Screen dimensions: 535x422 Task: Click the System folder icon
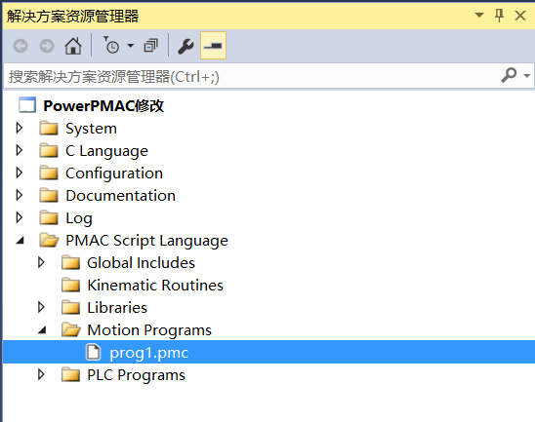[x=49, y=128]
